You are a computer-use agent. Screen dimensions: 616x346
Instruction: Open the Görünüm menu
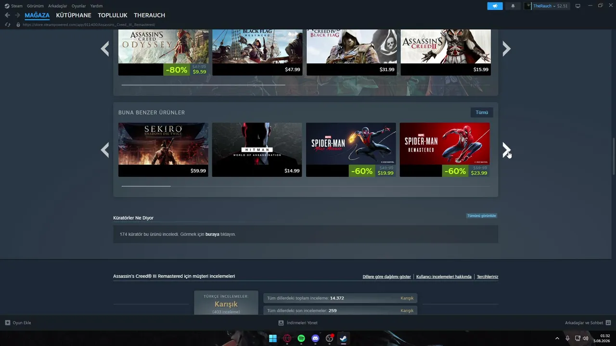pos(35,6)
